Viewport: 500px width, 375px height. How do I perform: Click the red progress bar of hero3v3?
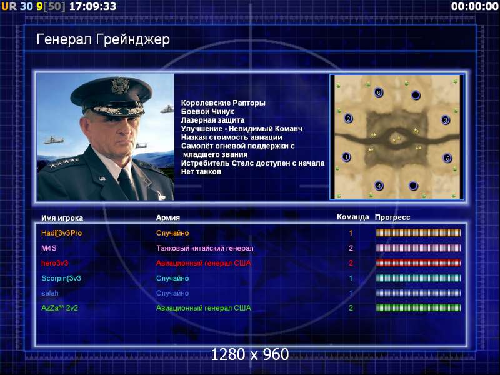(418, 262)
